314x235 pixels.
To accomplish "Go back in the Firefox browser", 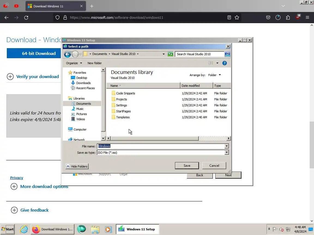I will tap(7, 18).
